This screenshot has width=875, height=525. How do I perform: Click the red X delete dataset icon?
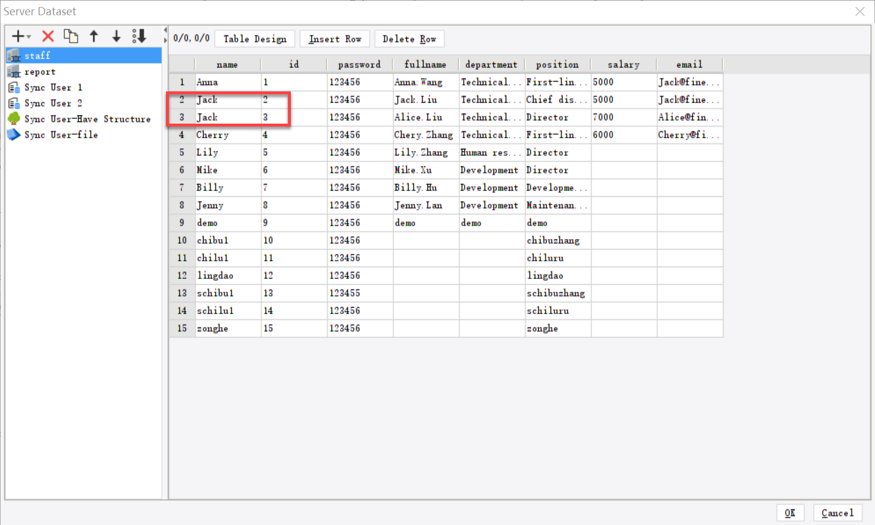[48, 35]
